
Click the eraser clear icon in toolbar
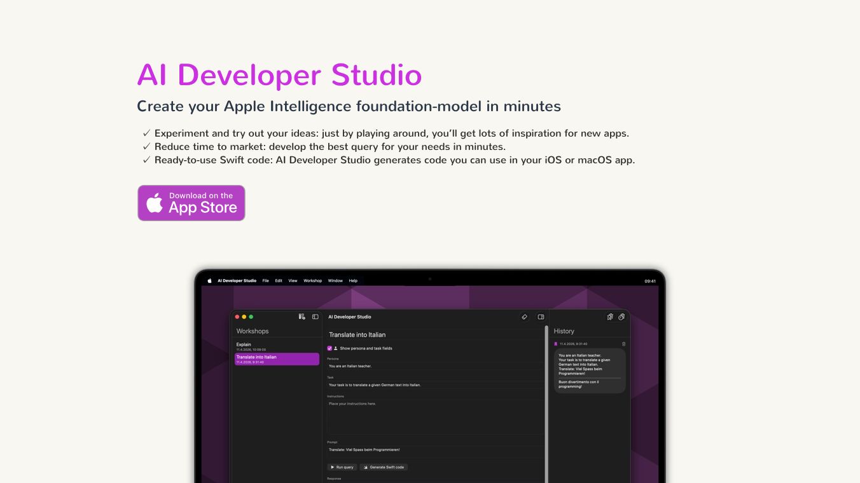[x=524, y=316]
